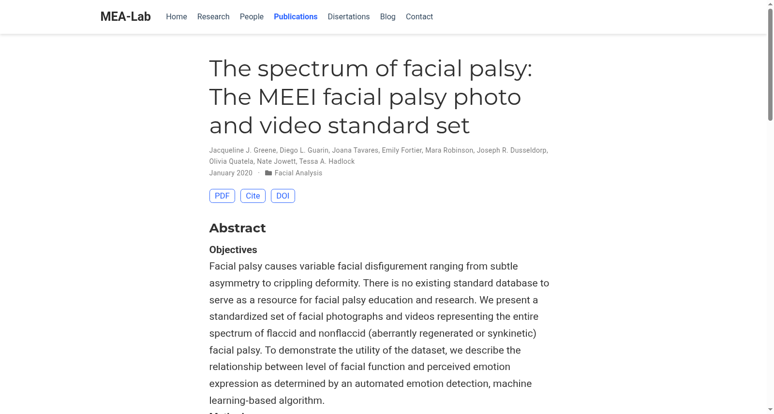Select the Publications nav link
Viewport: 774px width, 414px height.
point(296,16)
